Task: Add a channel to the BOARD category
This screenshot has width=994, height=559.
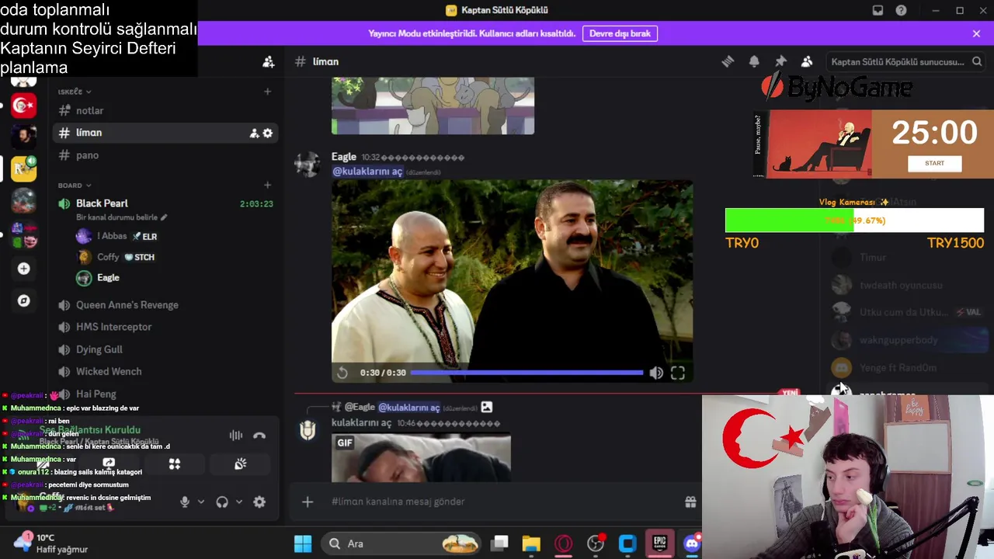Action: tap(267, 185)
